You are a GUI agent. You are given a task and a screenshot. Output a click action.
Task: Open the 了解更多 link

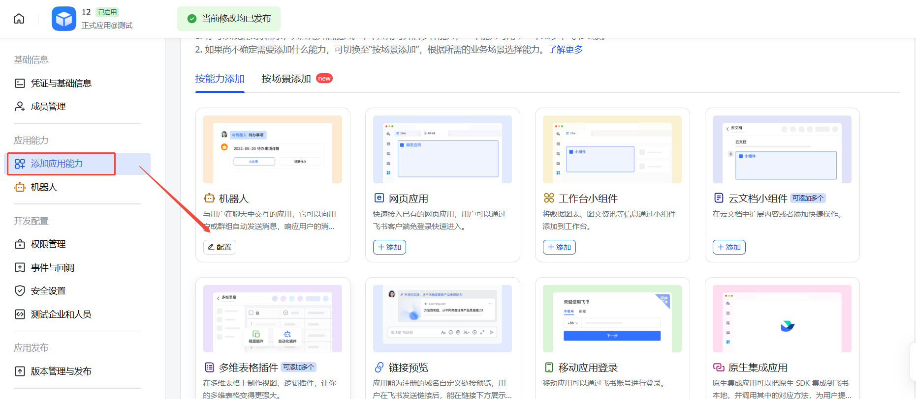[566, 50]
